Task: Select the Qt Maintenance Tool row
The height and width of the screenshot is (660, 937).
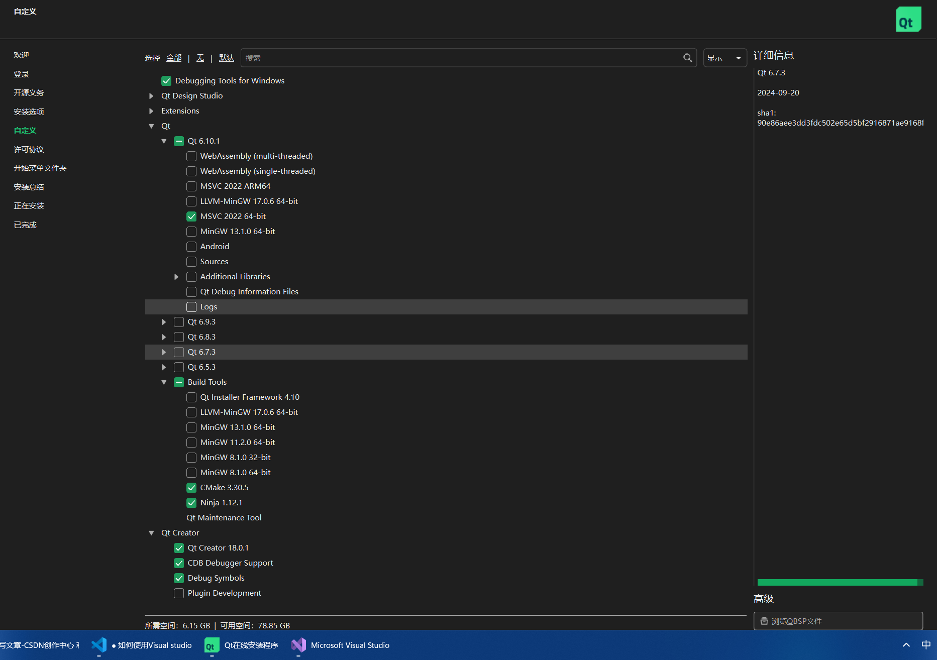Action: point(446,518)
